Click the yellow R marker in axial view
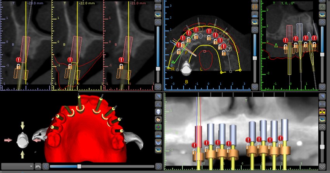 point(173,69)
